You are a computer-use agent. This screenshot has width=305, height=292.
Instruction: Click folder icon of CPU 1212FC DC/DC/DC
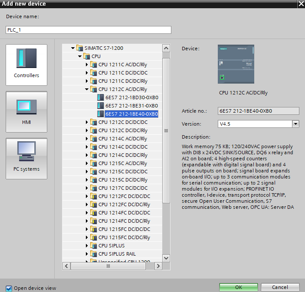tap(94, 196)
